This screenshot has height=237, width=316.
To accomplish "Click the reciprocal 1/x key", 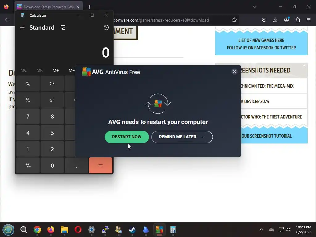I will click(28, 100).
